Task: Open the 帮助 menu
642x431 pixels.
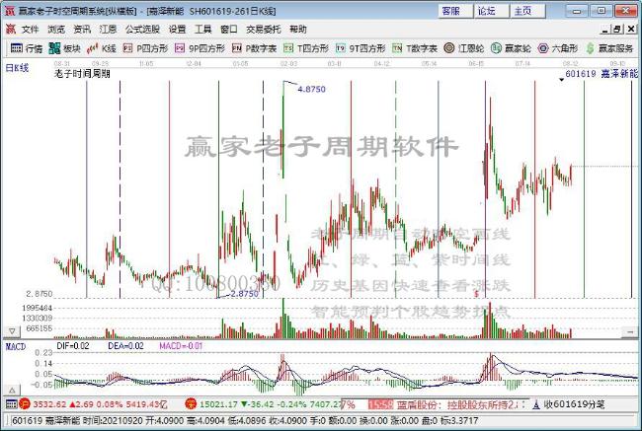Action: coord(297,30)
